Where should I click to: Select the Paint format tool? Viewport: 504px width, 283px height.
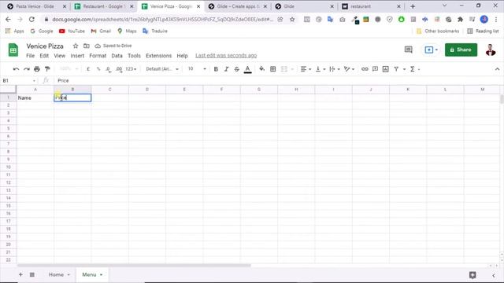(x=47, y=69)
